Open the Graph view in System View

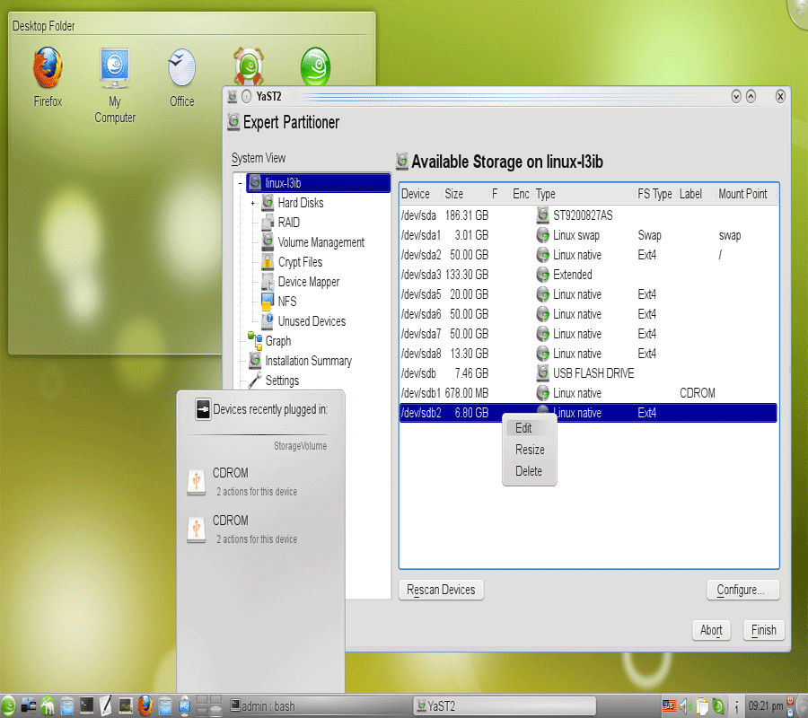pyautogui.click(x=278, y=341)
